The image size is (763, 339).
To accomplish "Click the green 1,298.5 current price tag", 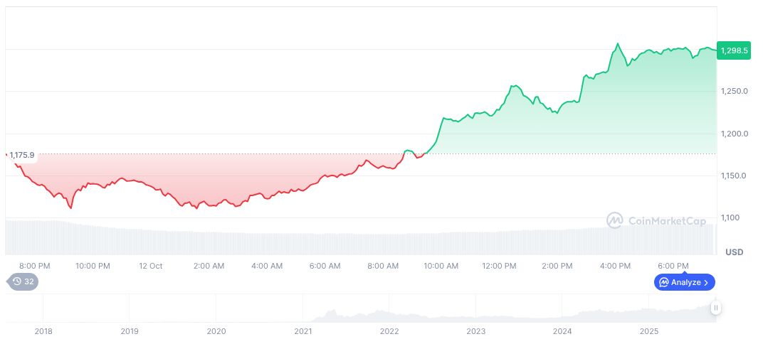I will 734,50.
